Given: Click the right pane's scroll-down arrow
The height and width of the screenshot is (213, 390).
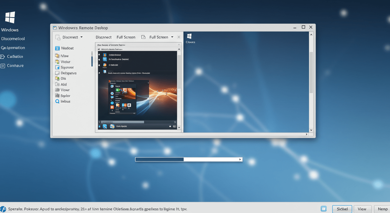Looking at the screenshot, I should tap(311, 130).
